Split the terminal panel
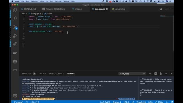 click(x=156, y=74)
